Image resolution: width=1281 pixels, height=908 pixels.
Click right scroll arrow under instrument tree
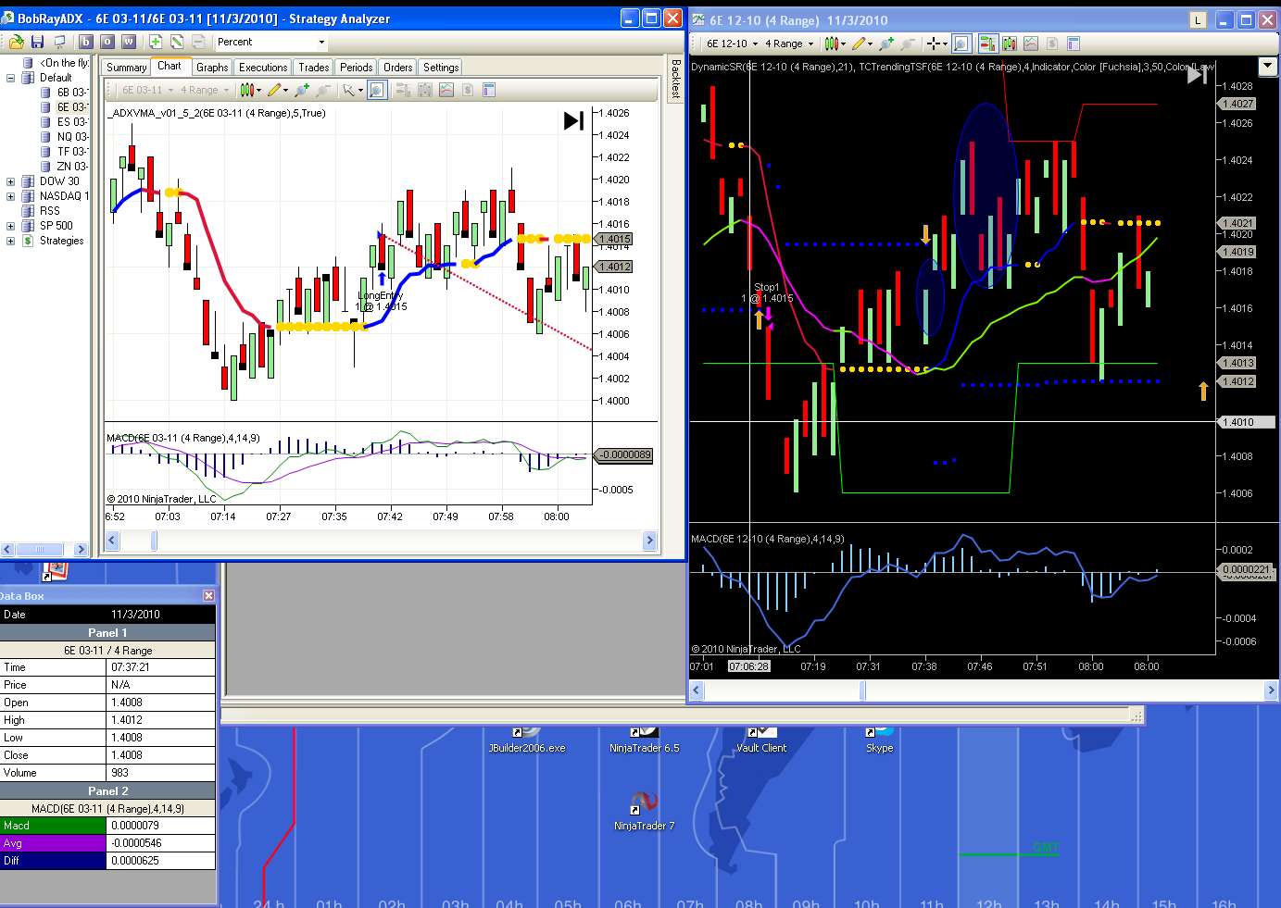point(81,549)
